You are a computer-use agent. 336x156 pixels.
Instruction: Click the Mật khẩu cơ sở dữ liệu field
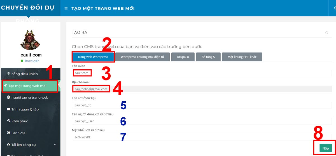202,137
